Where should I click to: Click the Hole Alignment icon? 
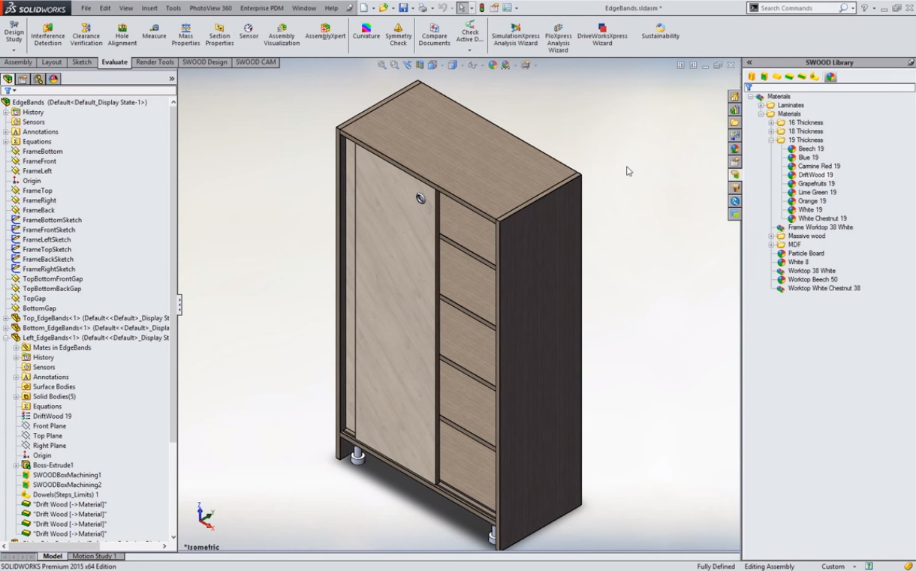(122, 35)
